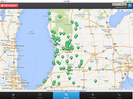Tap the house pin near Ionia

coord(78,48)
